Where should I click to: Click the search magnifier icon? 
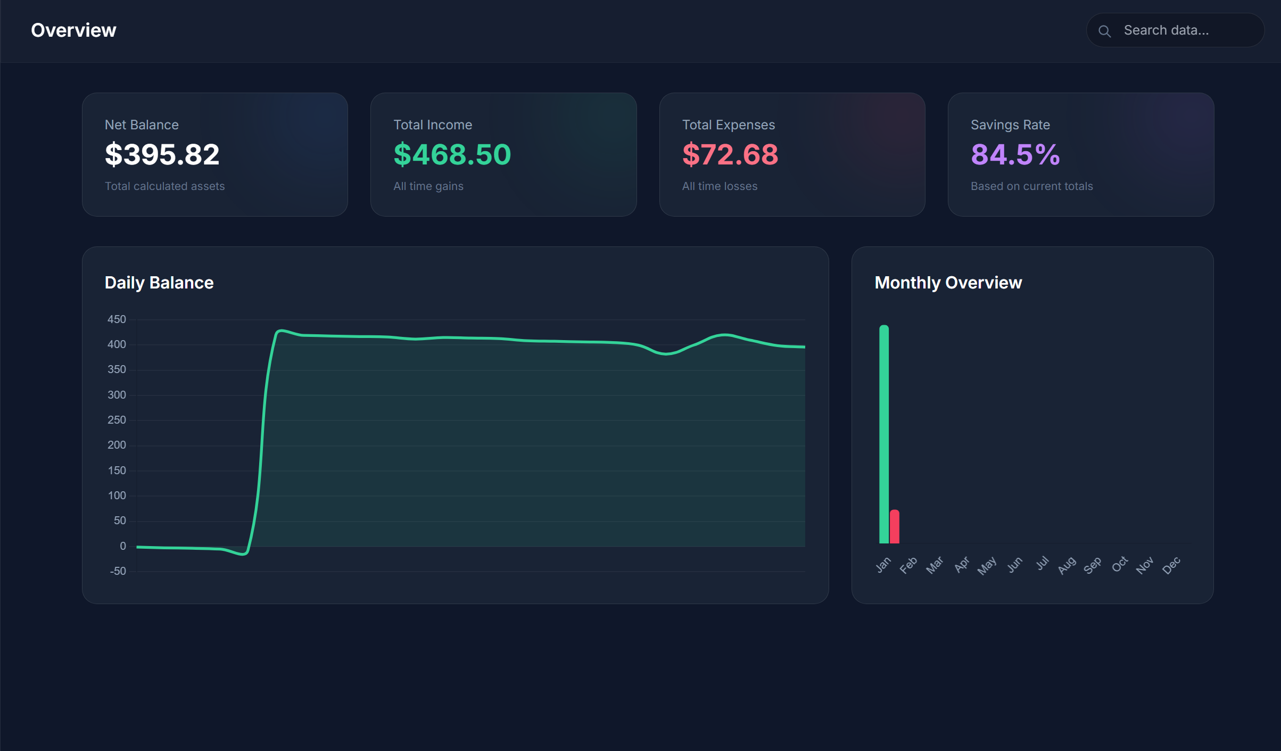[x=1104, y=31]
